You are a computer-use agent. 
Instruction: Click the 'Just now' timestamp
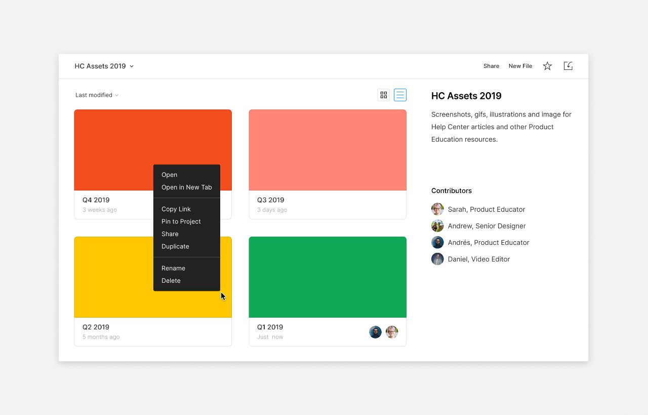[270, 337]
